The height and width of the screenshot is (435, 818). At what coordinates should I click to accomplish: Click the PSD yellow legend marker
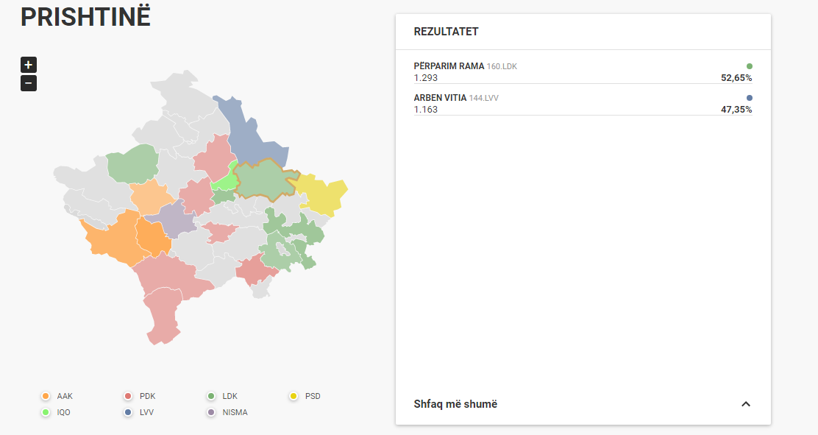294,396
